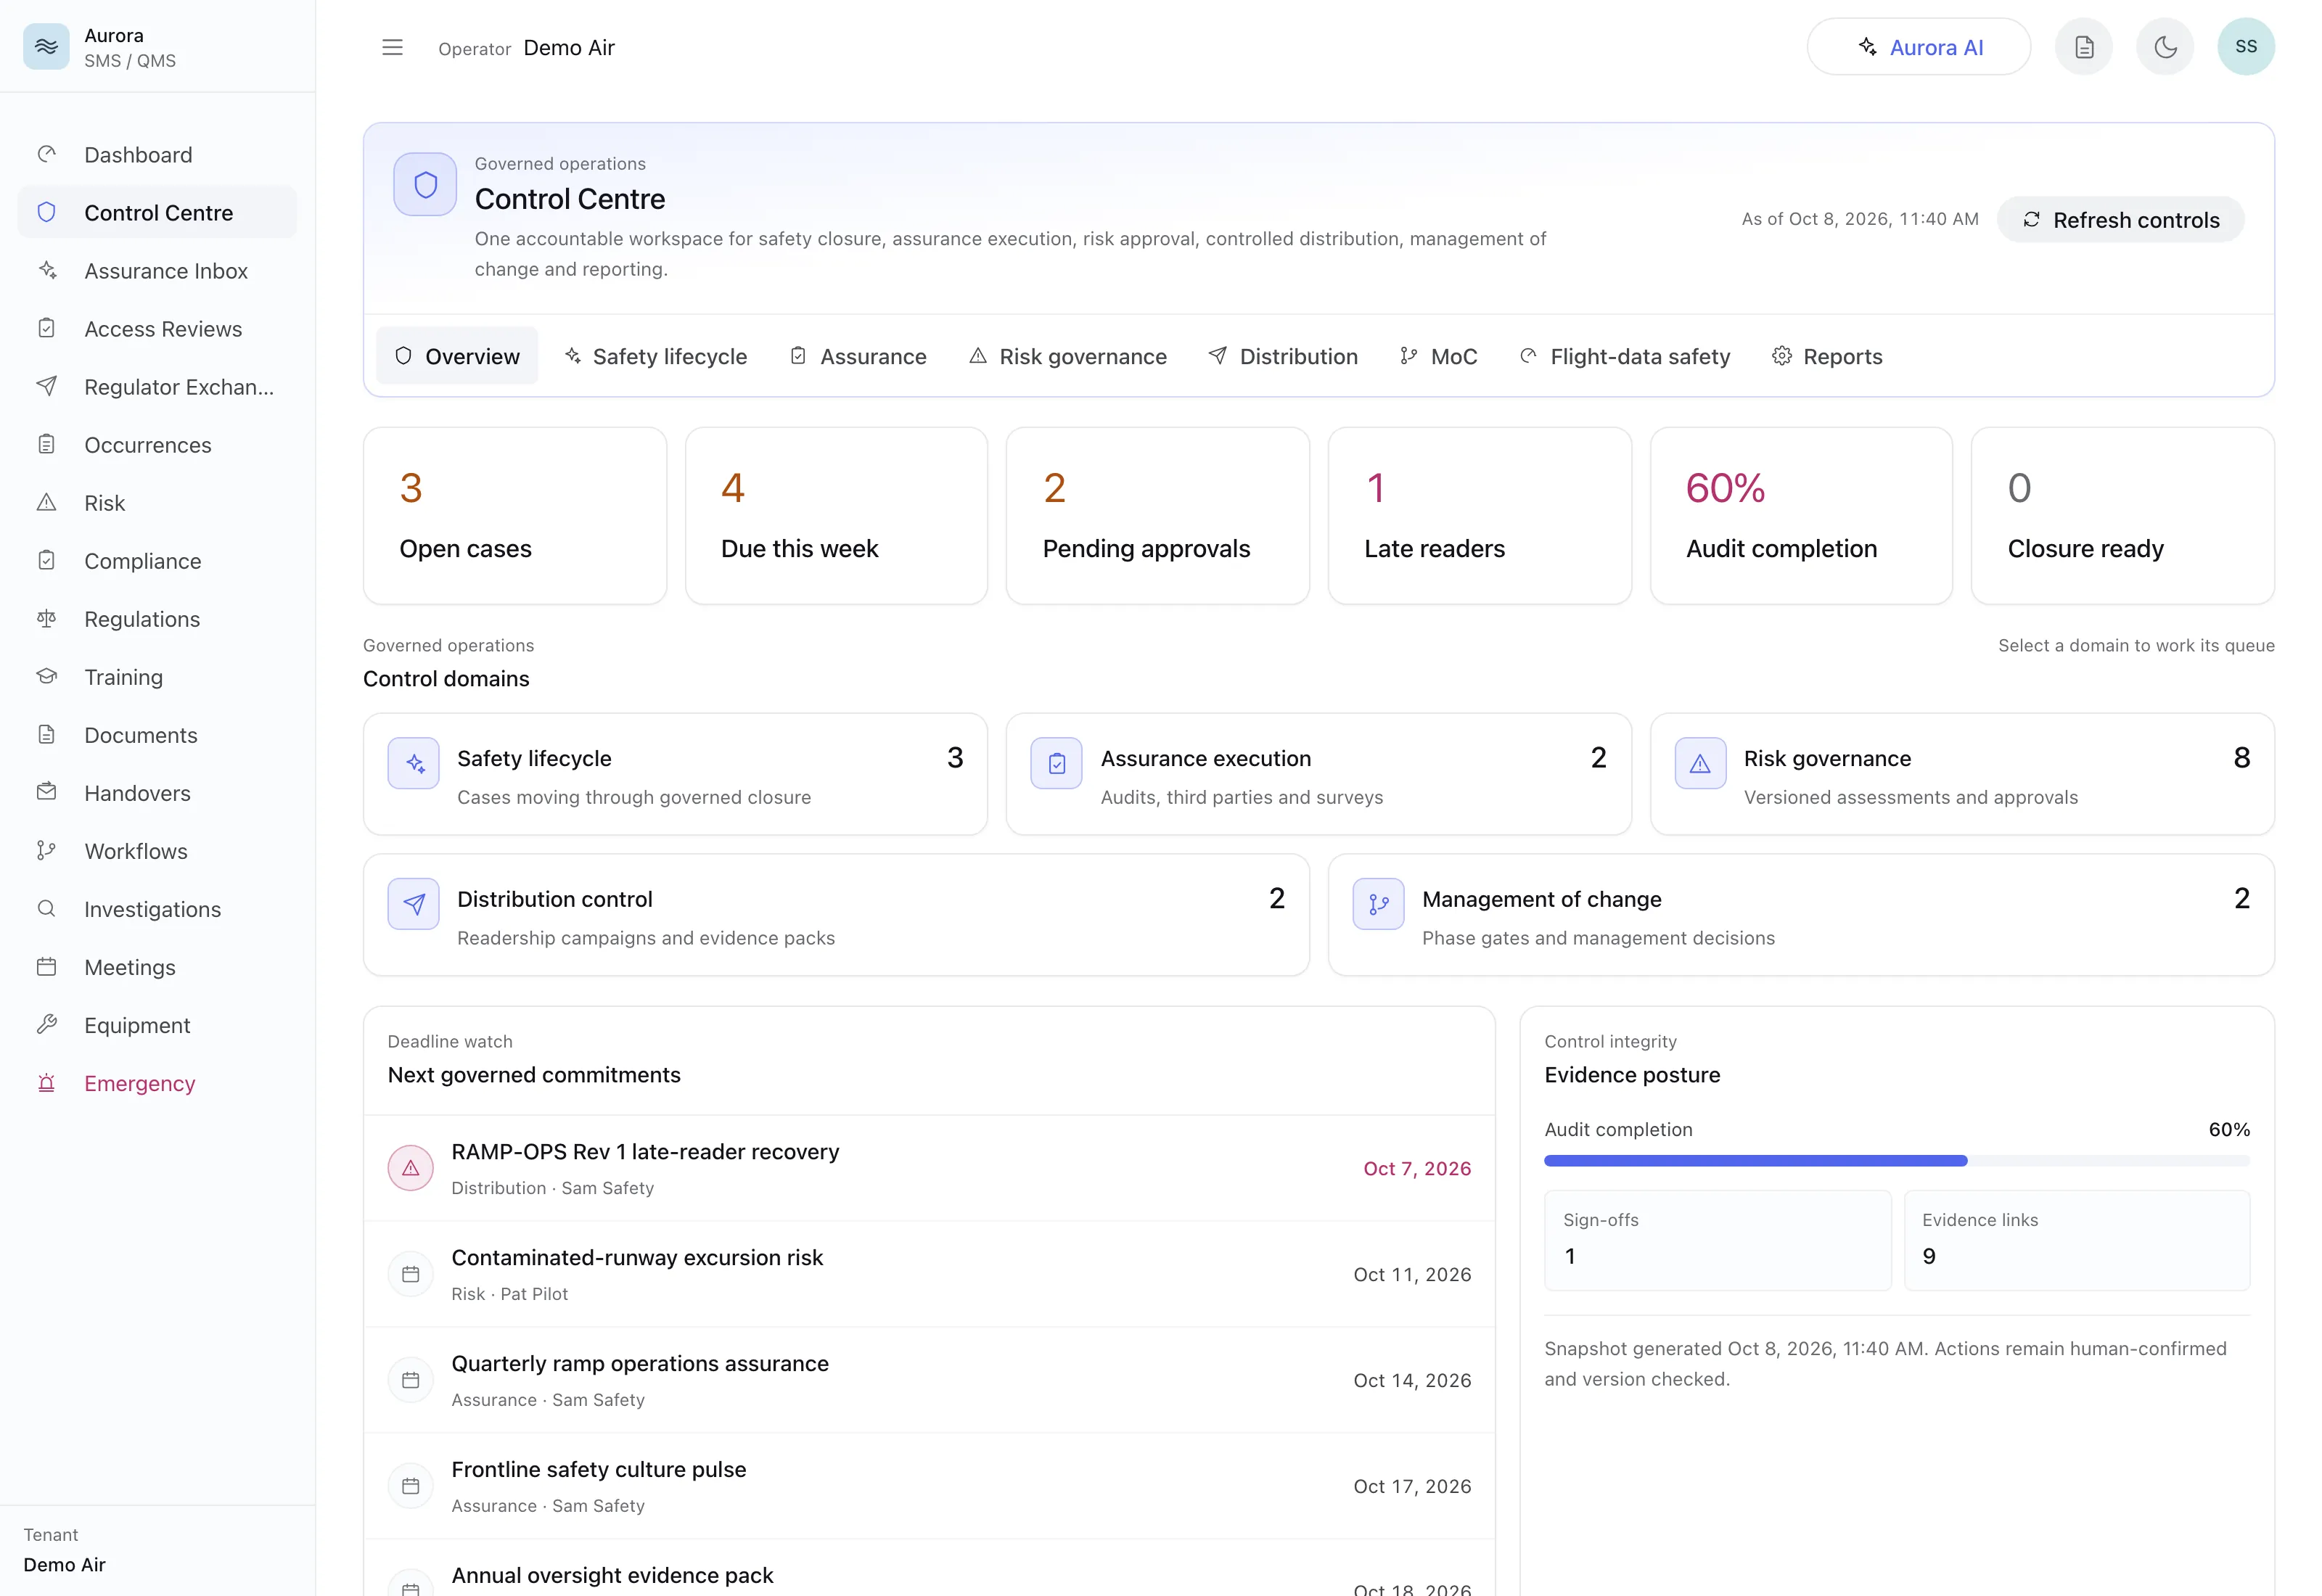Click Control Centre shield header icon
The height and width of the screenshot is (1596, 2322).
click(x=425, y=185)
